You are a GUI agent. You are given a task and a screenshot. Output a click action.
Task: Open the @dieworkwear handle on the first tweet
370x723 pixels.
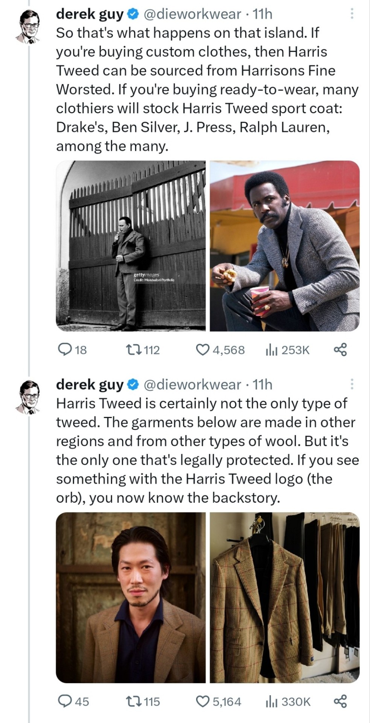click(192, 14)
